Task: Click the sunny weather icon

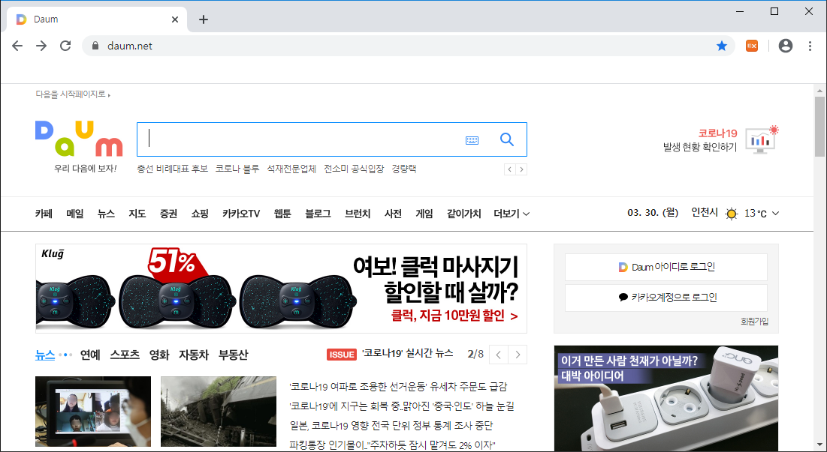Action: coord(731,214)
